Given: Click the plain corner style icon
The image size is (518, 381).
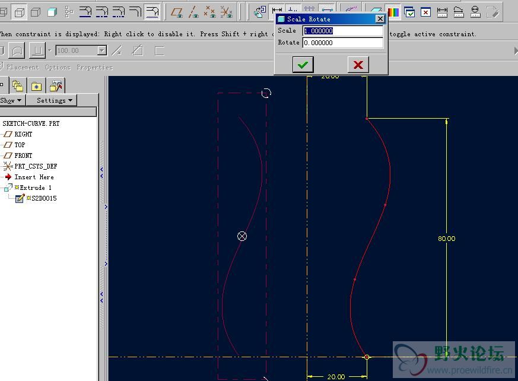Looking at the screenshot, I should click(x=135, y=12).
